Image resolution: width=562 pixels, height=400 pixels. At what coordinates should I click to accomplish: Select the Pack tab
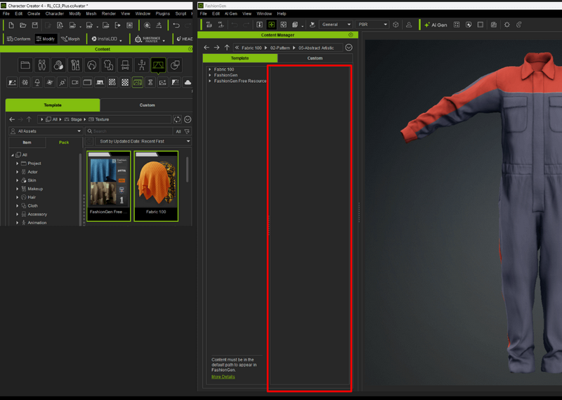tap(64, 142)
